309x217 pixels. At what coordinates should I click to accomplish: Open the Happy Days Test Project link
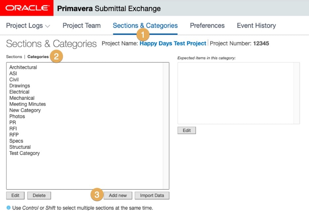click(173, 43)
